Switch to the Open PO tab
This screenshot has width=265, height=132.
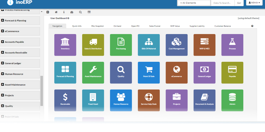pos(135,26)
